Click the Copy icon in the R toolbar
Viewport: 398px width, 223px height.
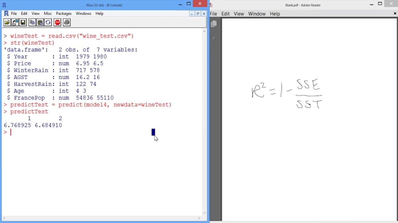[32, 22]
